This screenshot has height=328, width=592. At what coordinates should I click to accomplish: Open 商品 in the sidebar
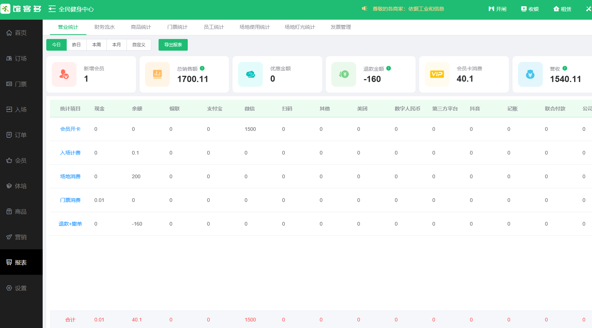21,211
